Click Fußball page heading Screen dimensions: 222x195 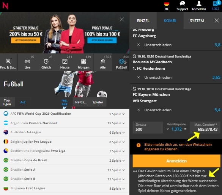tap(14, 84)
